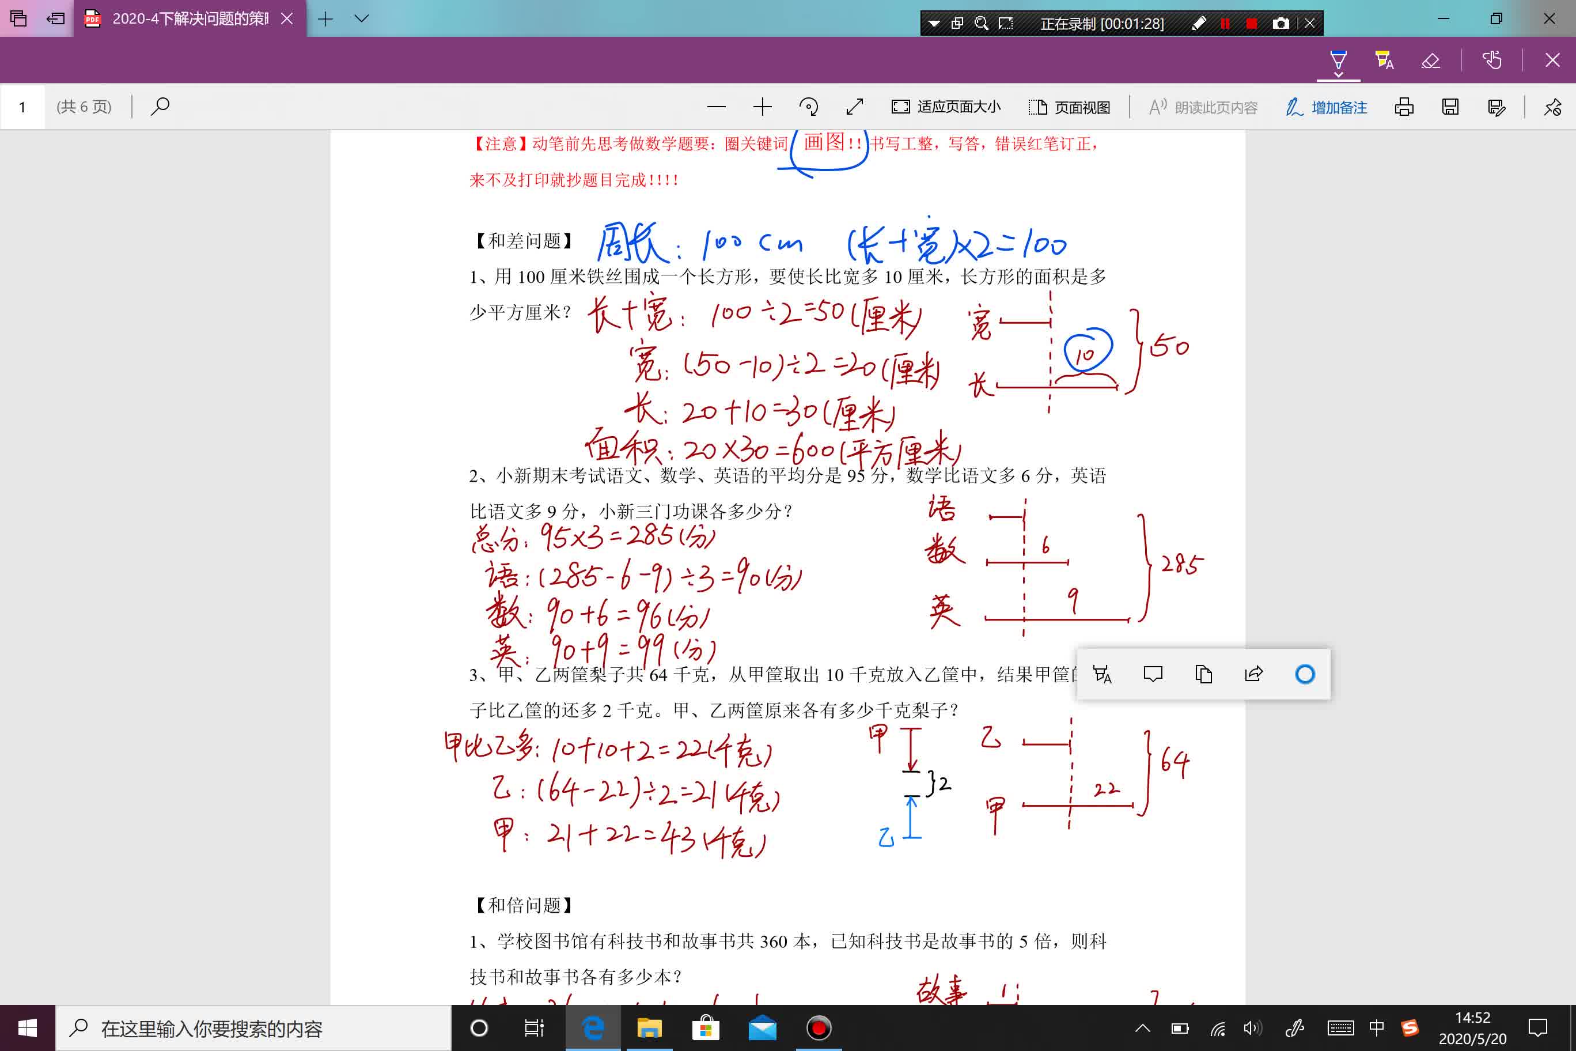Image resolution: width=1576 pixels, height=1051 pixels.
Task: Click the comment/sticky note icon
Action: click(x=1153, y=672)
